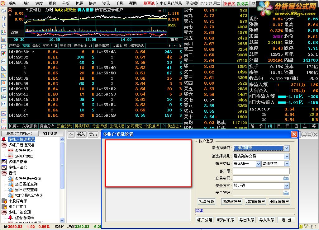This screenshot has height=230, width=319.
Task: Open the 系统 menu
Action: click(x=12, y=3)
